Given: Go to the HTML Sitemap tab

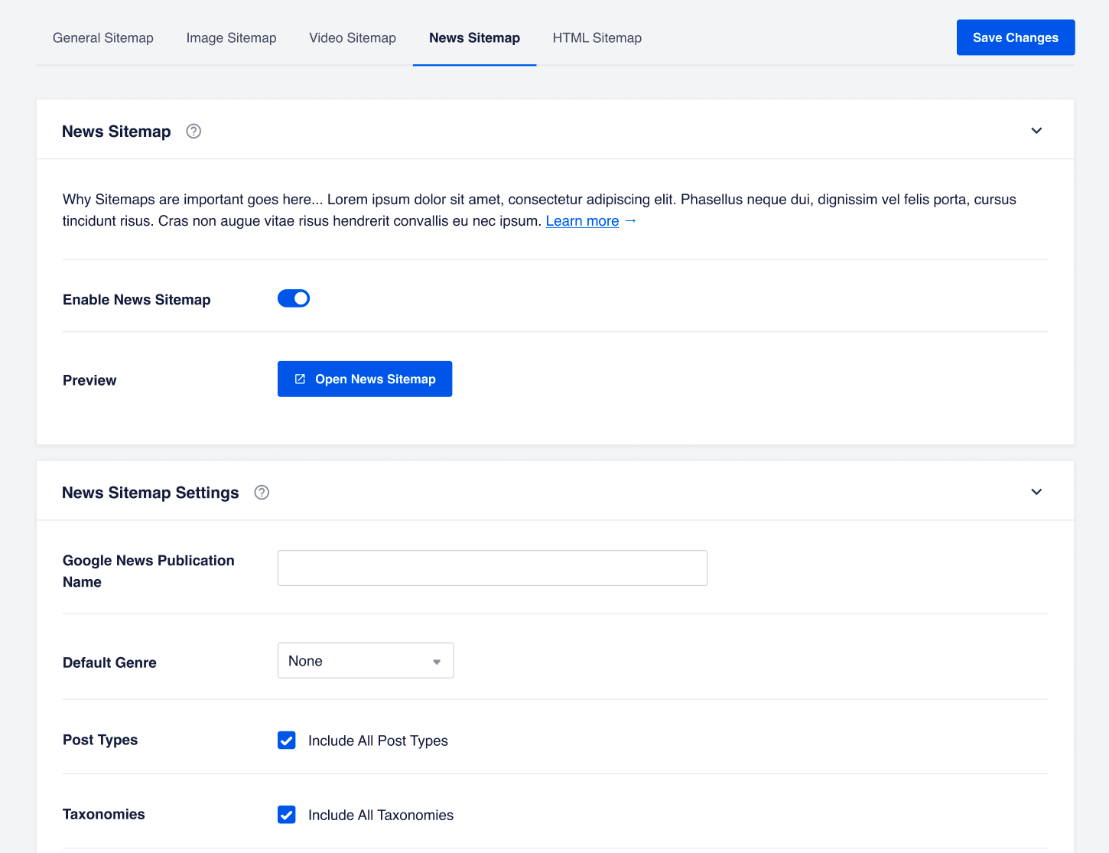Looking at the screenshot, I should pyautogui.click(x=597, y=38).
